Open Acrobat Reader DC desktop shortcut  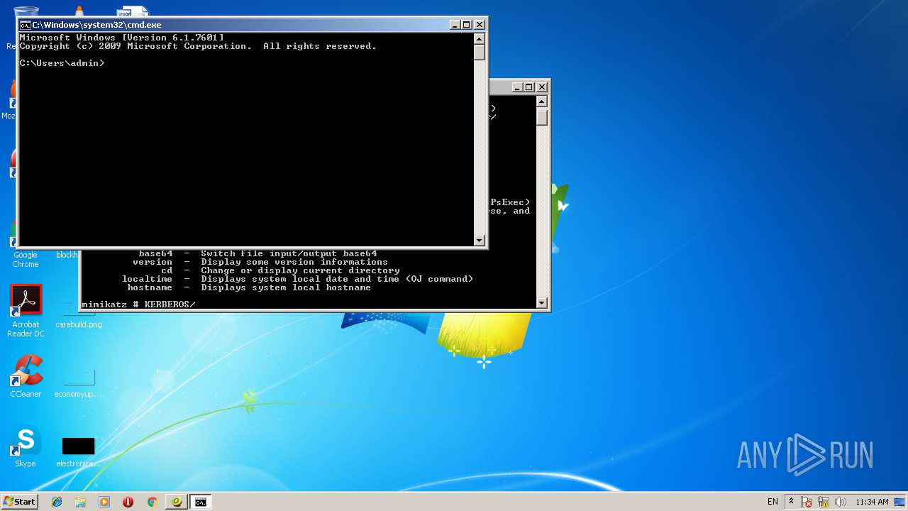point(26,311)
